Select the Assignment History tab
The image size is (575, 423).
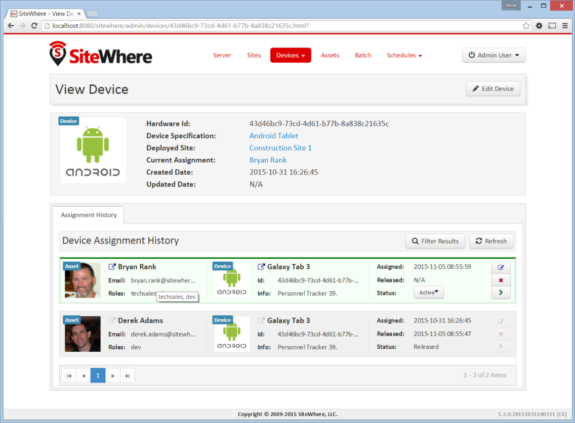point(89,215)
